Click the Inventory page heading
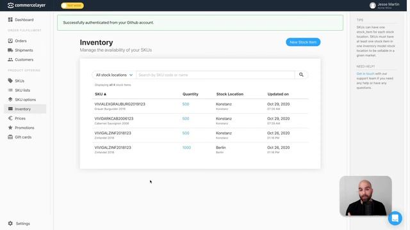This screenshot has width=410, height=230. point(96,42)
